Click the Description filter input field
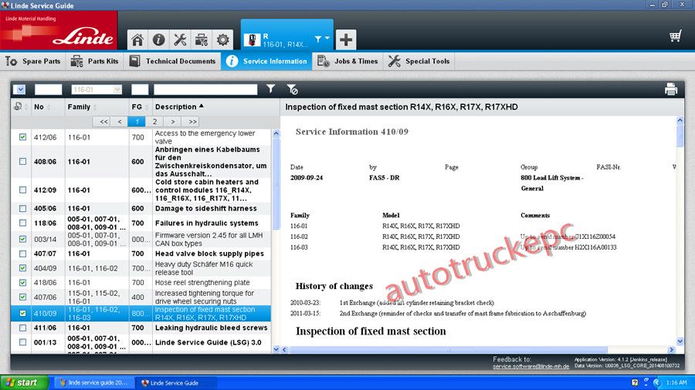Viewport: 695px width, 390px height. click(x=205, y=89)
